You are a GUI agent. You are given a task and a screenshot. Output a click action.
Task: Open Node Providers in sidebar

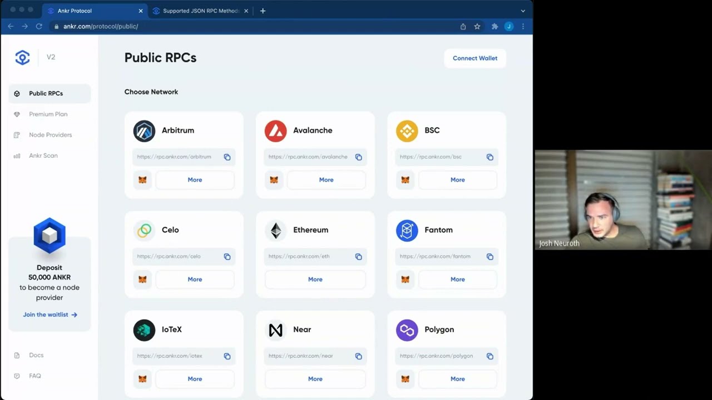coord(50,135)
